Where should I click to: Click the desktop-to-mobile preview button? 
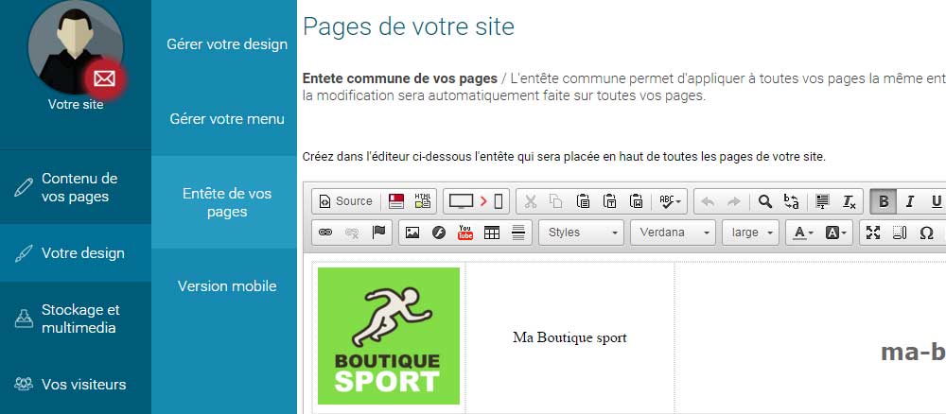coord(476,201)
